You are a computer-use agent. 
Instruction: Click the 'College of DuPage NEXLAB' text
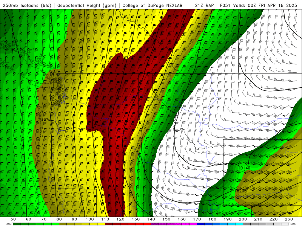152,5
